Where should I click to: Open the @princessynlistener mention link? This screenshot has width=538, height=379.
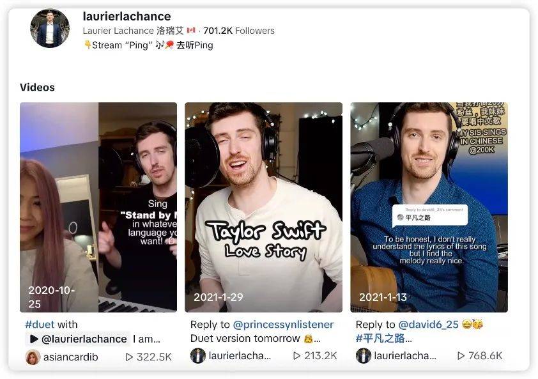pos(283,325)
